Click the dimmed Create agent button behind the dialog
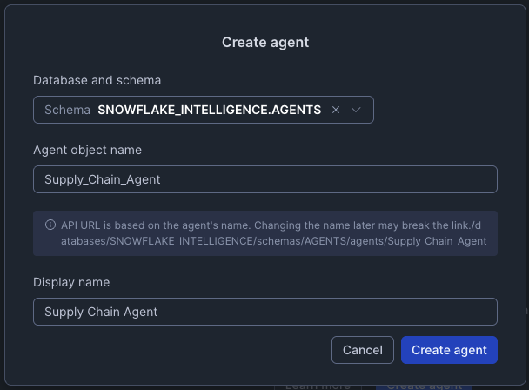 pyautogui.click(x=425, y=385)
